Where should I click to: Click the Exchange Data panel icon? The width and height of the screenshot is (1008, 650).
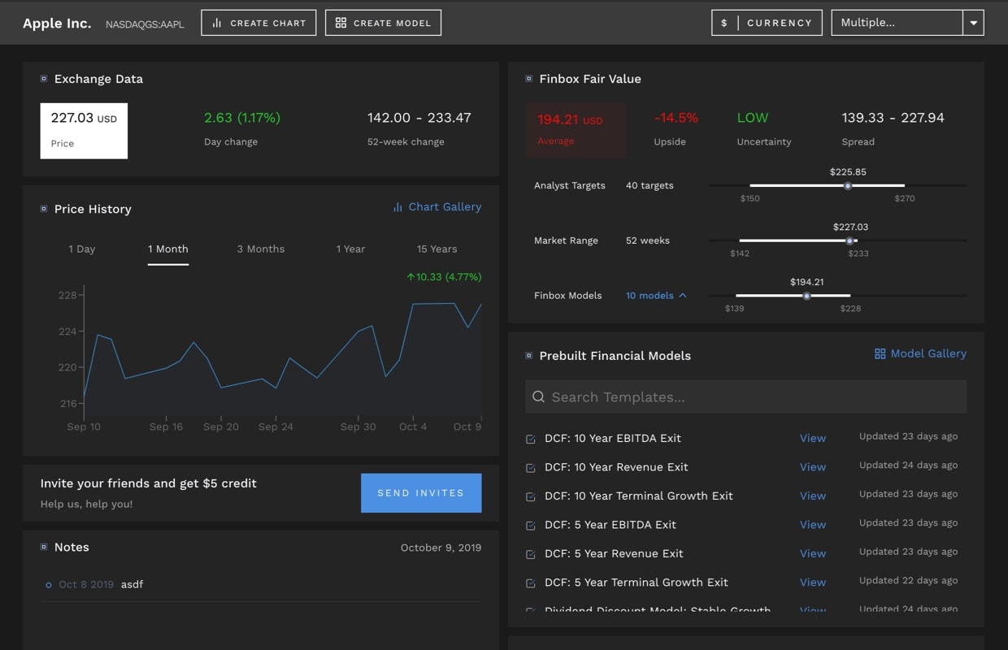point(44,79)
